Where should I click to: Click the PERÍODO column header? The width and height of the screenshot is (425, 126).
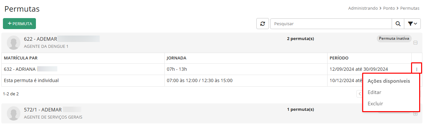pyautogui.click(x=339, y=58)
